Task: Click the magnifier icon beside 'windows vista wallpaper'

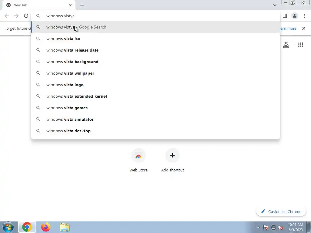Action: point(38,73)
